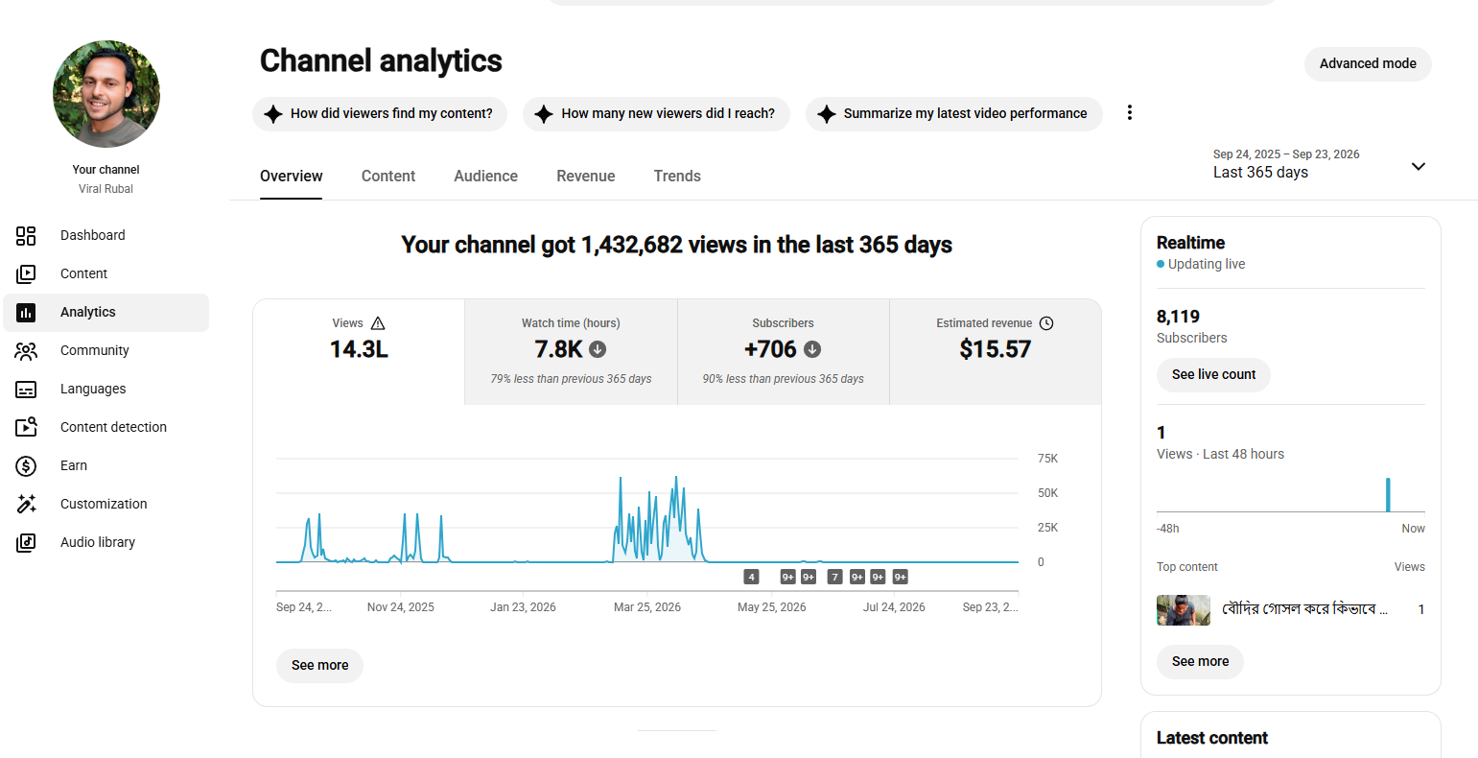Screen dimensions: 1478x758
Task: Ask "How did viewers find my content?"
Action: [x=380, y=113]
